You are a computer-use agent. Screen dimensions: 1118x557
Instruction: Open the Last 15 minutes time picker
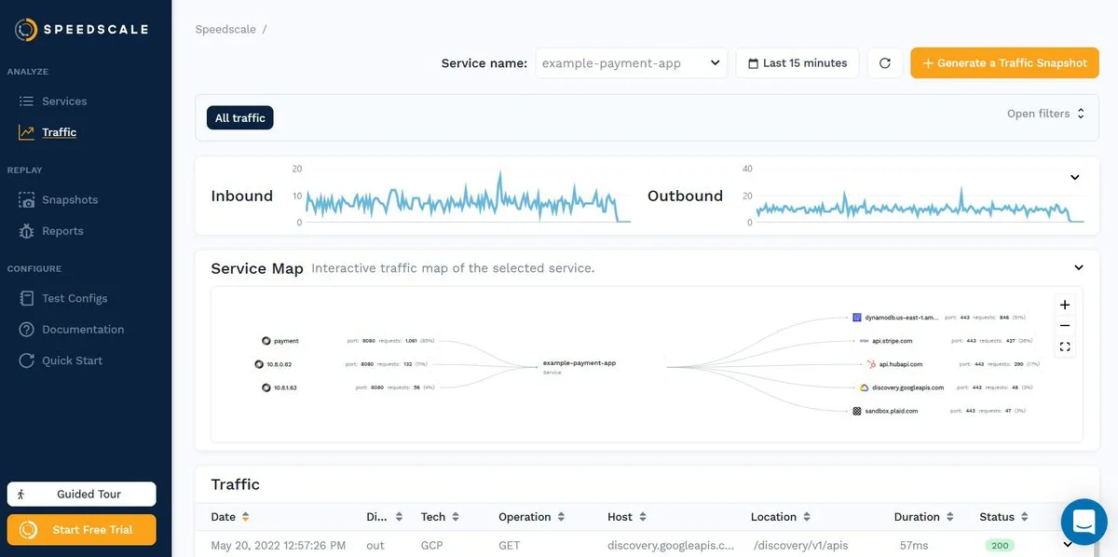click(x=798, y=63)
